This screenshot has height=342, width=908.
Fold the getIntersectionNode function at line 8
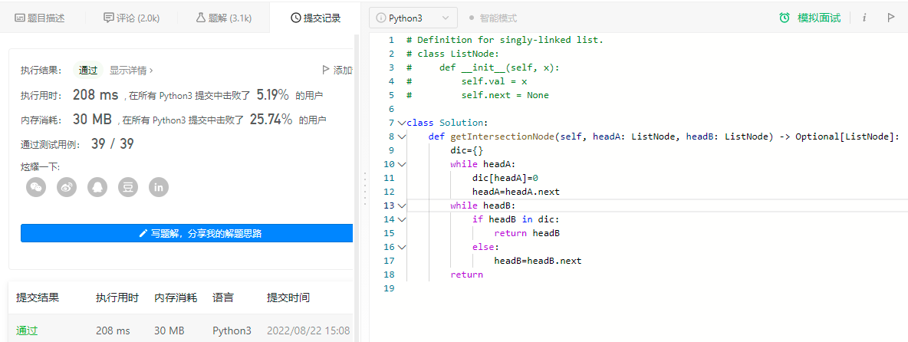(402, 136)
